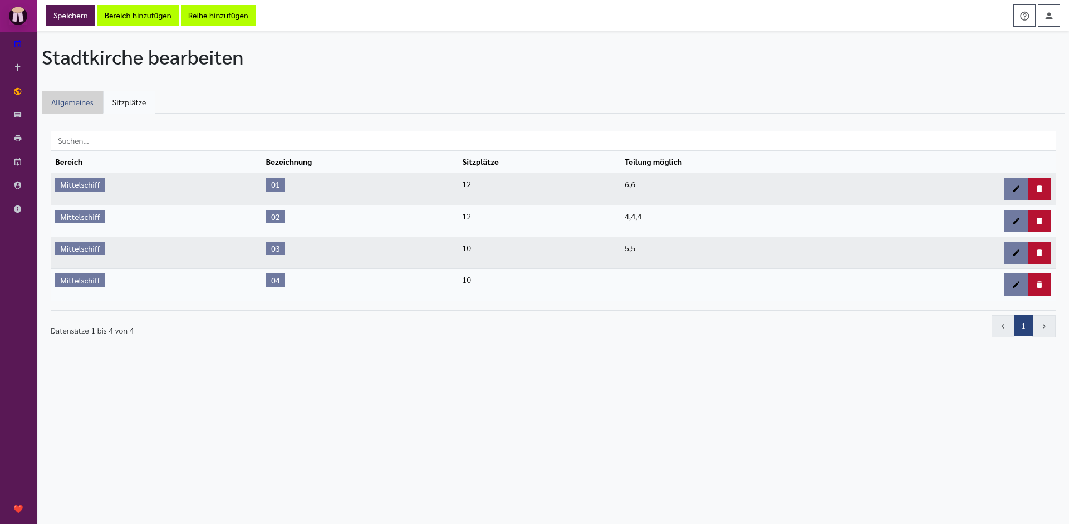Click Datensätze 1 bis 4 von 4 text

click(x=92, y=331)
